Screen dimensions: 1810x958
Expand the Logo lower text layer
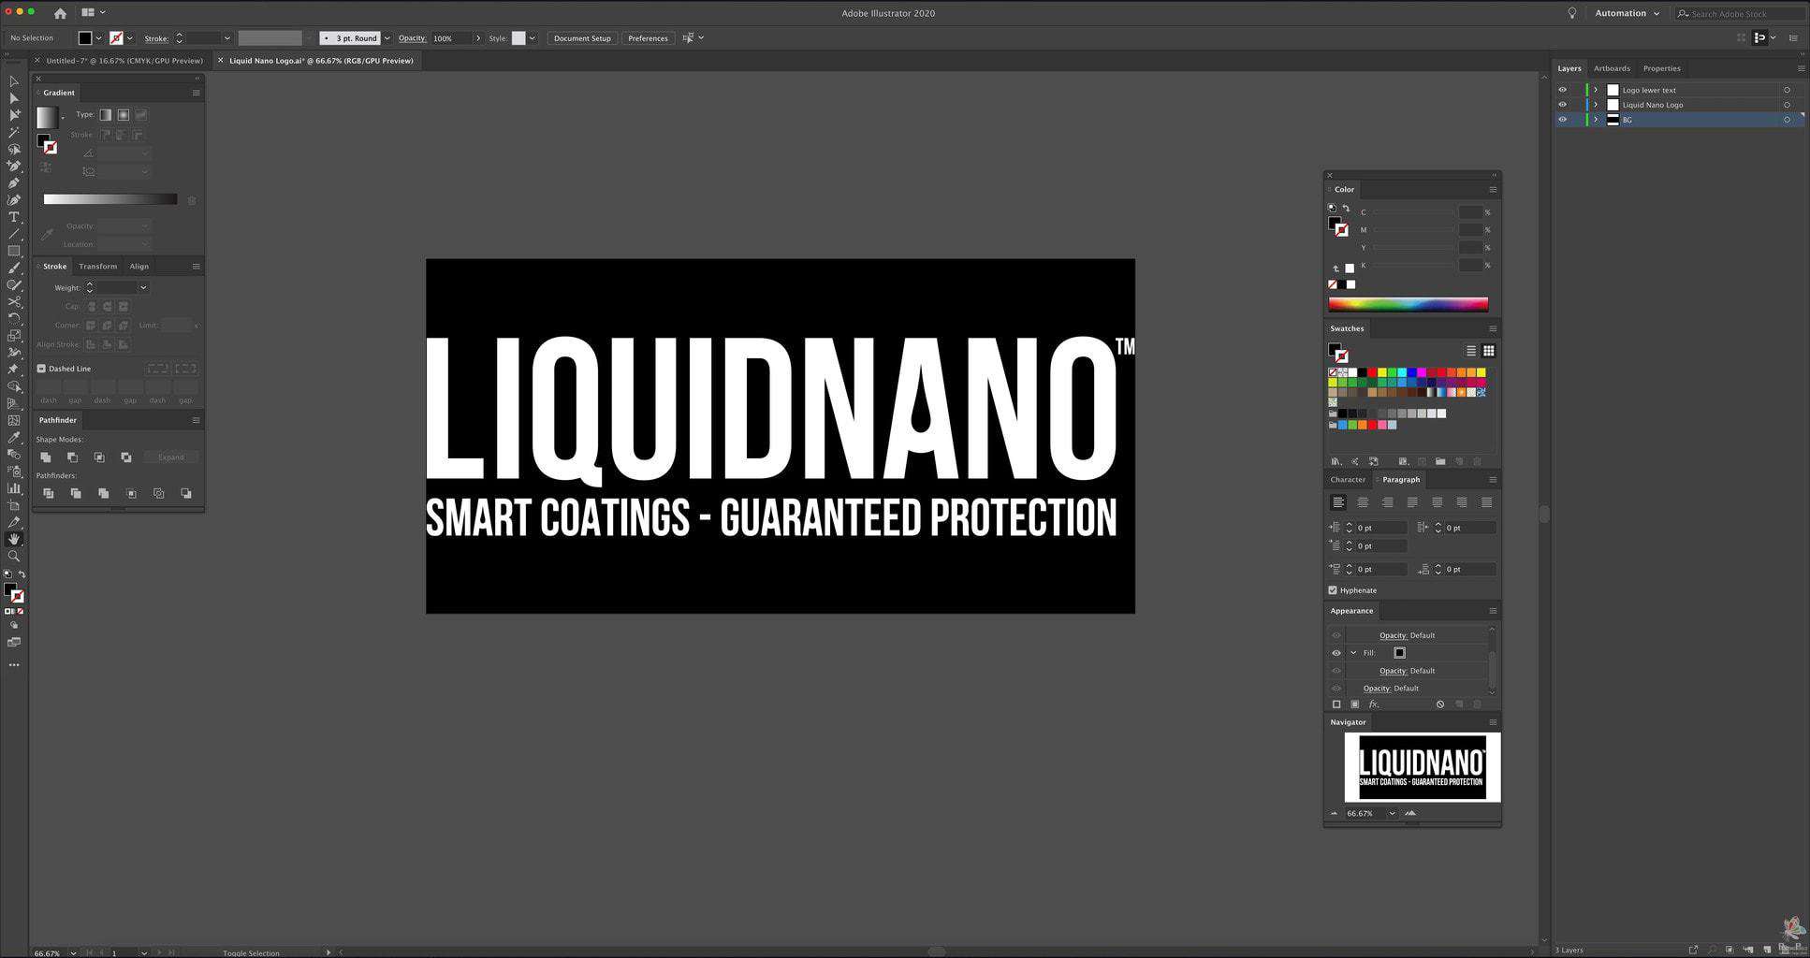click(1596, 90)
